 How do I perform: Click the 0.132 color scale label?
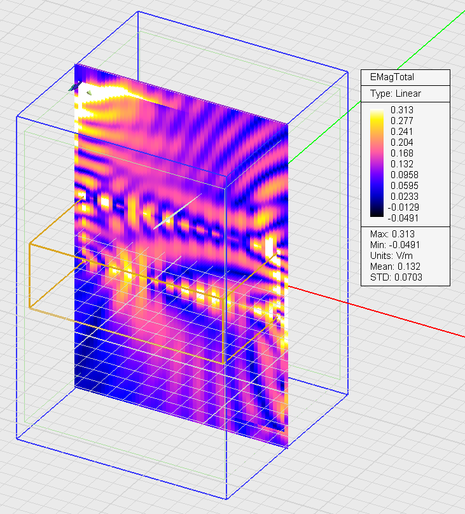[402, 164]
